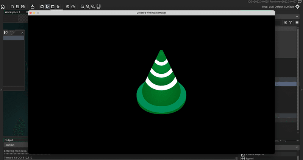Select the highlighted field in object panel
The height and width of the screenshot is (160, 303).
[x=14, y=38]
